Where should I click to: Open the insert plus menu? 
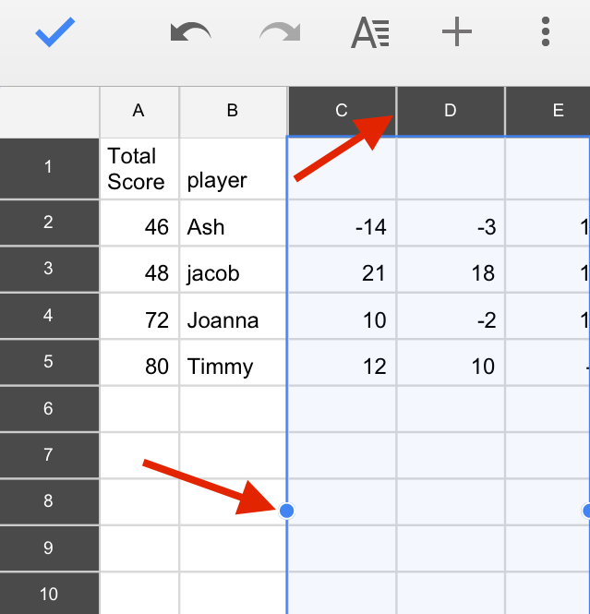coord(457,31)
